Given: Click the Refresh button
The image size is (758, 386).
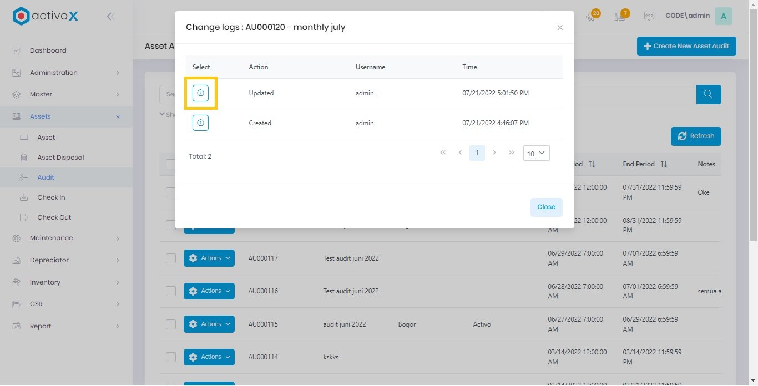Looking at the screenshot, I should tap(696, 136).
